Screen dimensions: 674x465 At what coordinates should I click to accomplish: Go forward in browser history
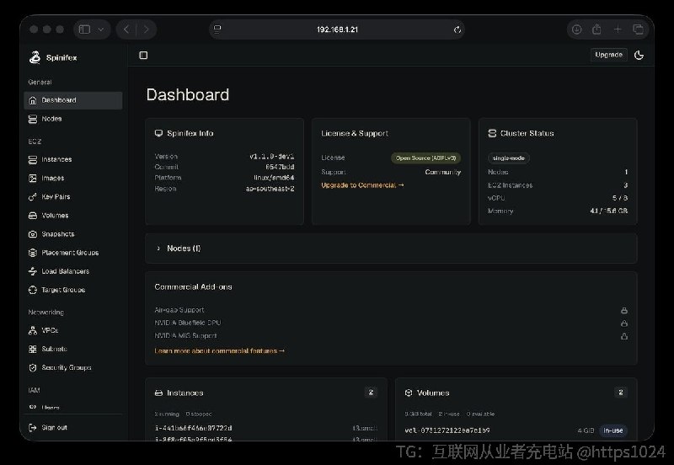click(x=146, y=29)
